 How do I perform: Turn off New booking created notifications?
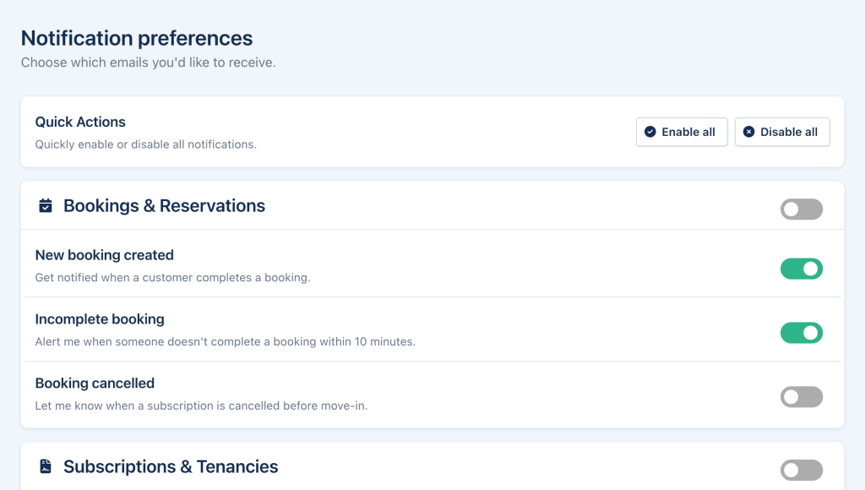pos(801,269)
